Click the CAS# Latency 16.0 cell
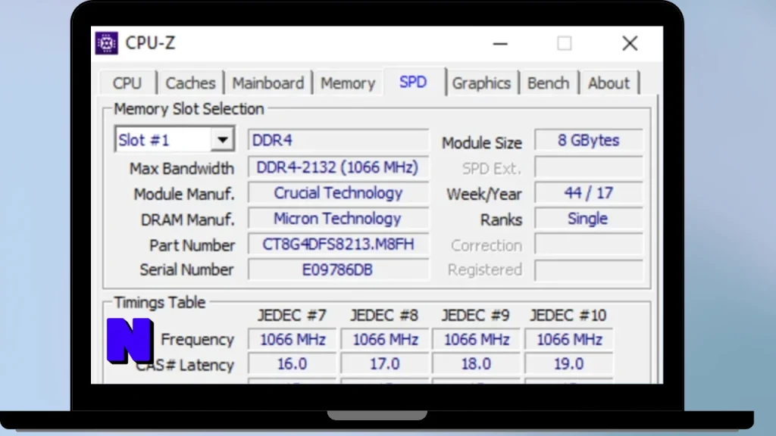 pos(292,364)
